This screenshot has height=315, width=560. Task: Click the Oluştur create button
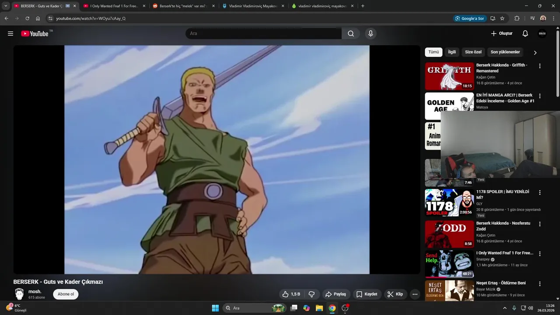(x=501, y=34)
